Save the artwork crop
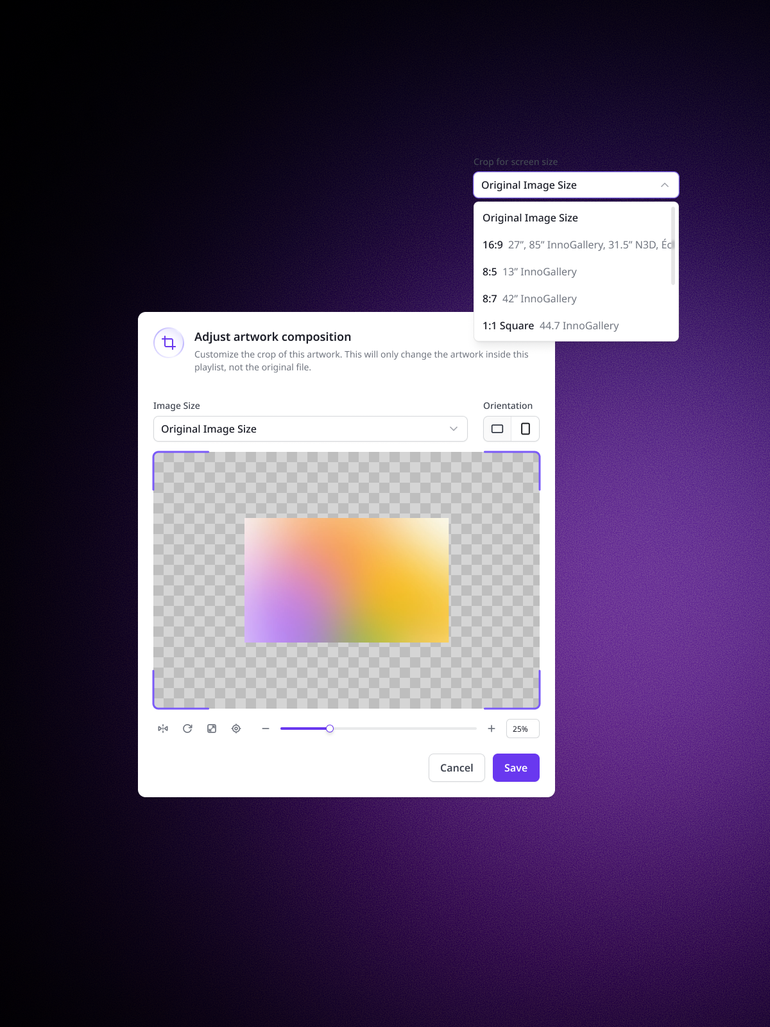The width and height of the screenshot is (770, 1027). pos(516,768)
